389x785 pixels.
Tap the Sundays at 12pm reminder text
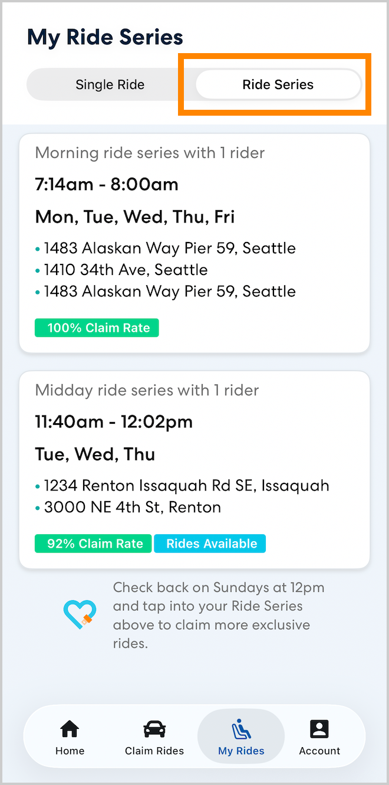coord(219,615)
